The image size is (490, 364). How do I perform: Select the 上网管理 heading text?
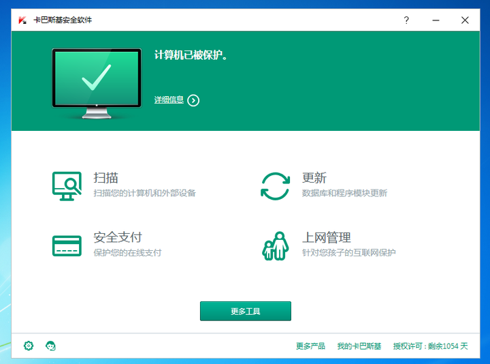pos(326,237)
